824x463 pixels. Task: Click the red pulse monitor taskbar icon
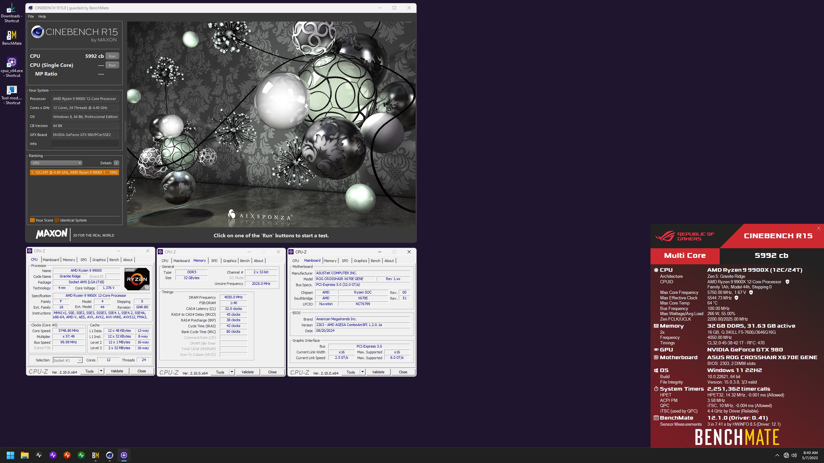pyautogui.click(x=67, y=455)
